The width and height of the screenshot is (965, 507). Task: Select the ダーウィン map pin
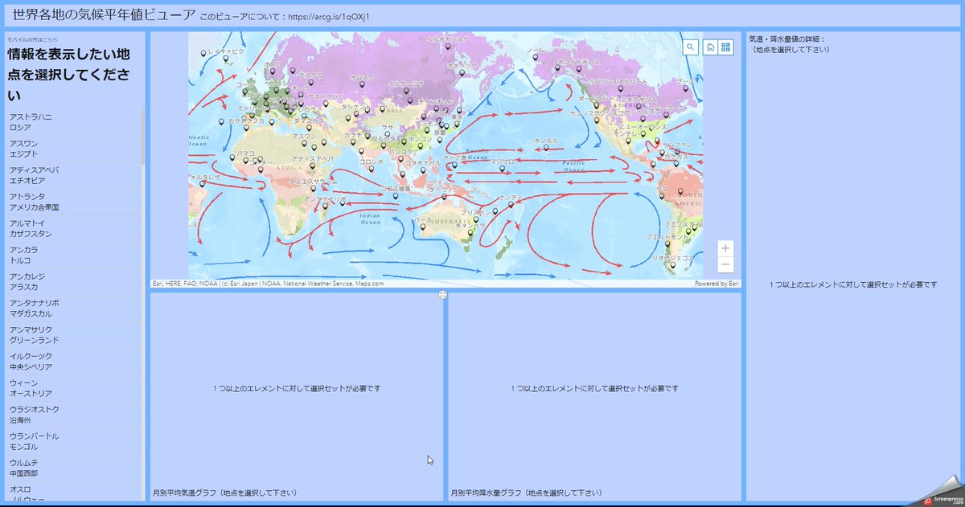445,197
